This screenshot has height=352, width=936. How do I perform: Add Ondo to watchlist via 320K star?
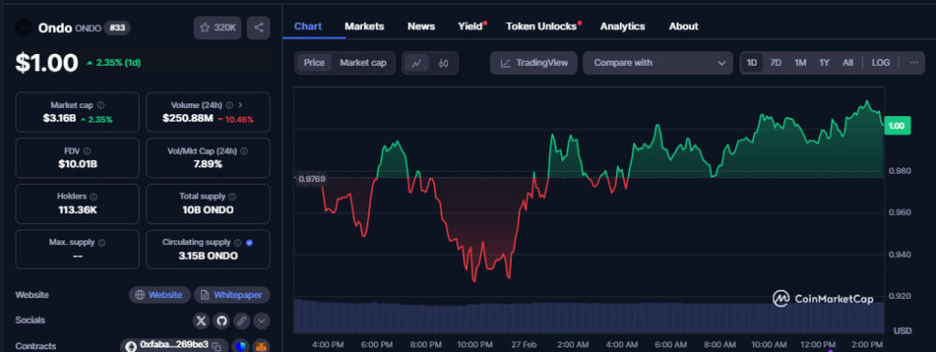218,27
